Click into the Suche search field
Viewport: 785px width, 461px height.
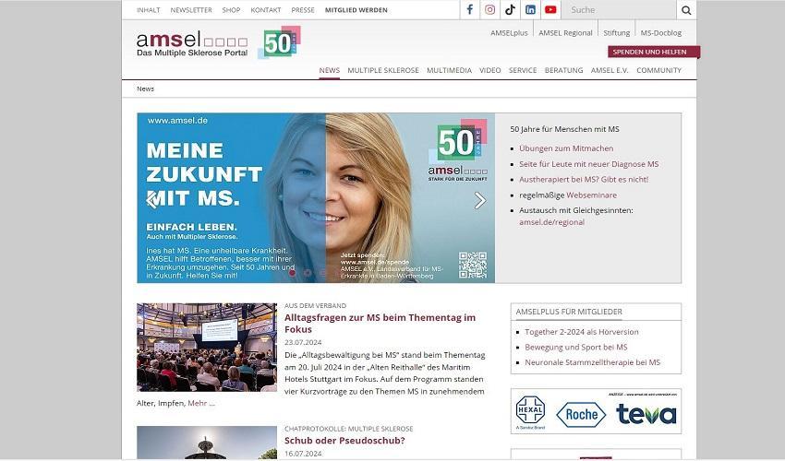pos(619,10)
